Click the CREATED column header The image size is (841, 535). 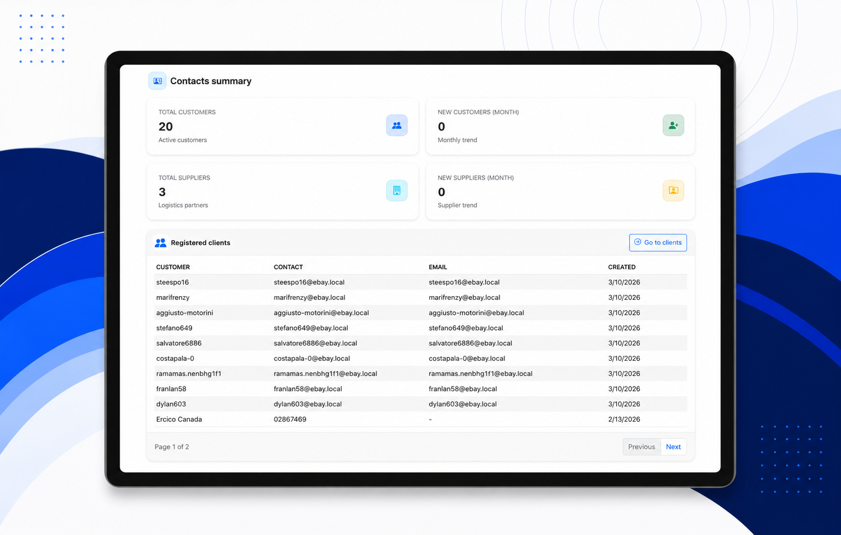tap(622, 267)
